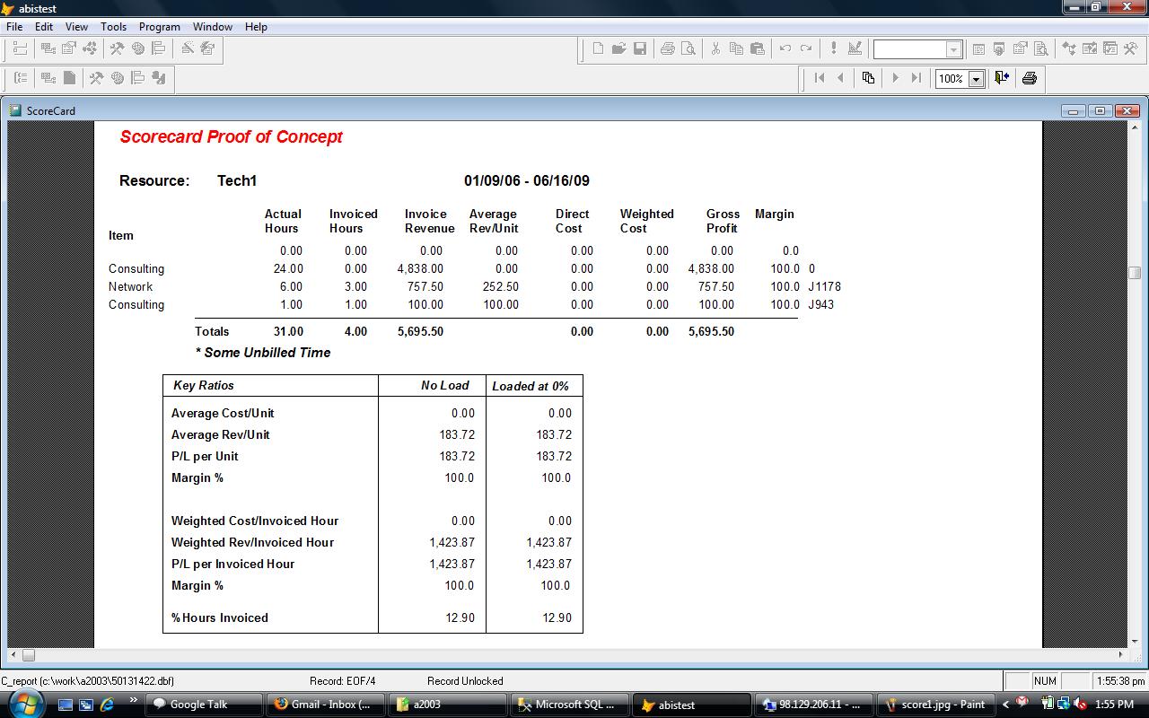
Task: Open the Tools menu
Action: (x=113, y=27)
